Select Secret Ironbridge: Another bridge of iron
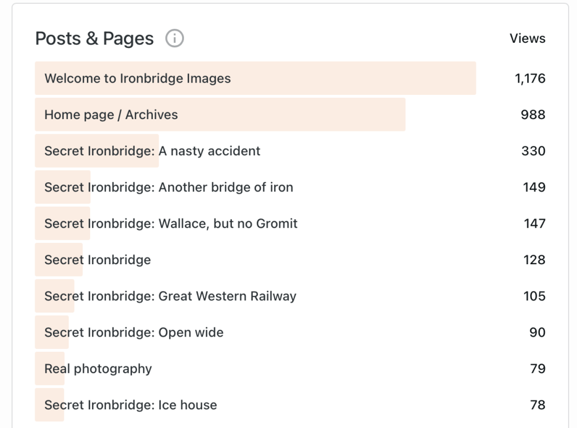The height and width of the screenshot is (428, 577). click(169, 187)
